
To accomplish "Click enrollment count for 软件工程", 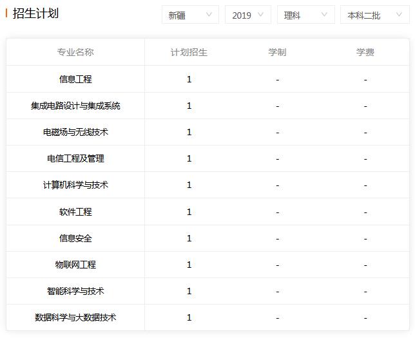I will click(x=189, y=212).
